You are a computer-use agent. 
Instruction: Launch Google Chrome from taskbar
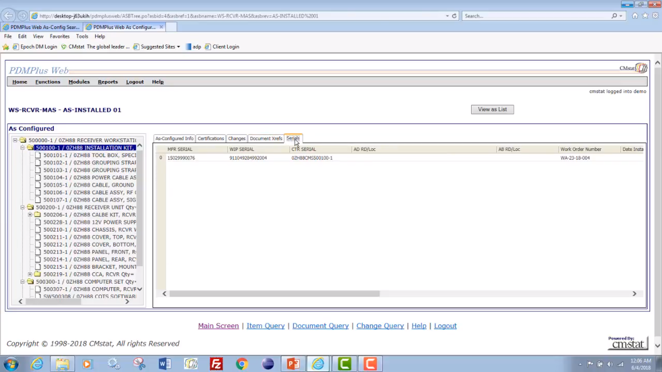[x=242, y=364]
